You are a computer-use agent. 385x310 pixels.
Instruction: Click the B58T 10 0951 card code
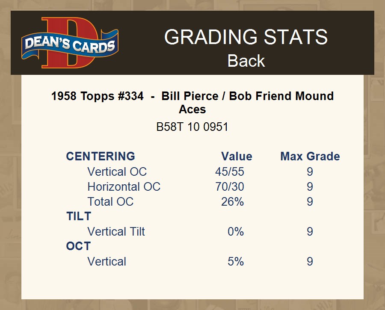[x=192, y=127]
